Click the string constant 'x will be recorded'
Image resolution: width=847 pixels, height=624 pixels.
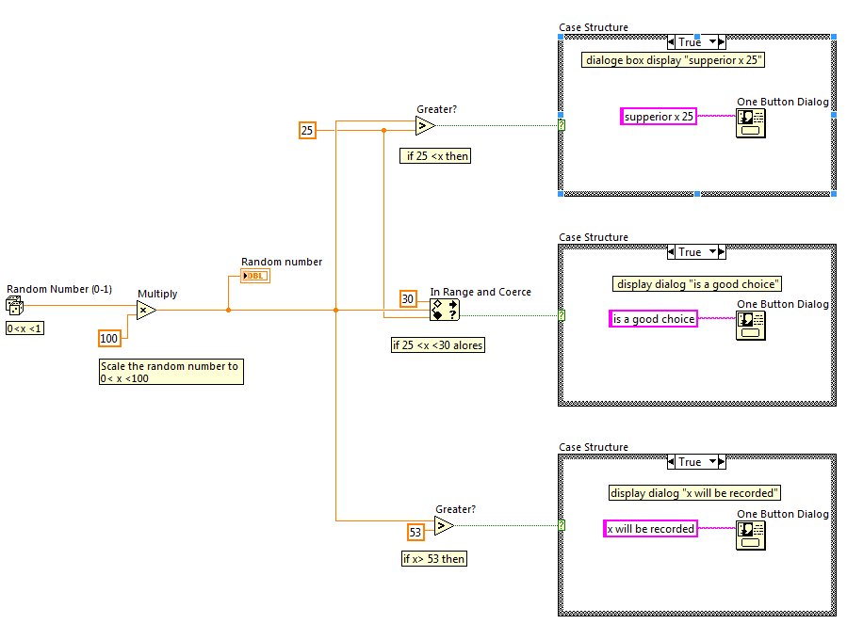click(650, 529)
